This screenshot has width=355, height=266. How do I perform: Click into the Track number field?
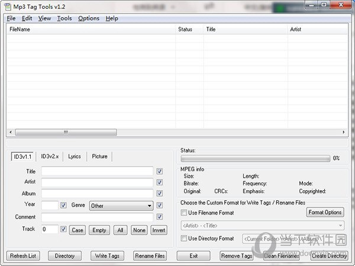pyautogui.click(x=50, y=229)
